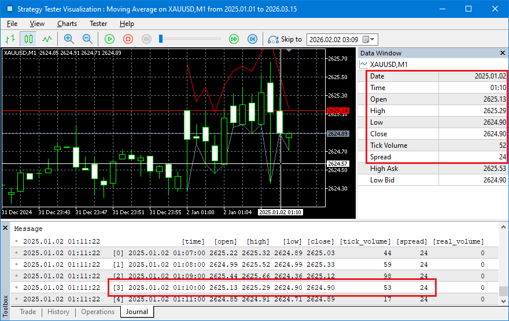This screenshot has width=509, height=321.
Task: Zoom in on the chart
Action: 69,39
